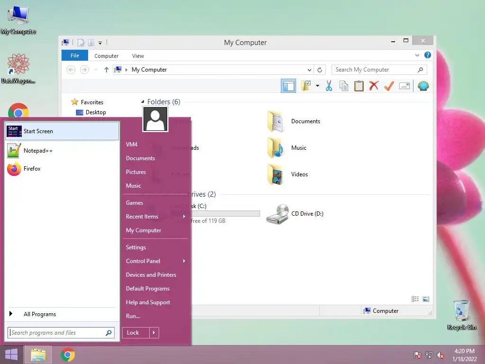Click the Lock button
Image resolution: width=485 pixels, height=364 pixels.
tap(136, 333)
